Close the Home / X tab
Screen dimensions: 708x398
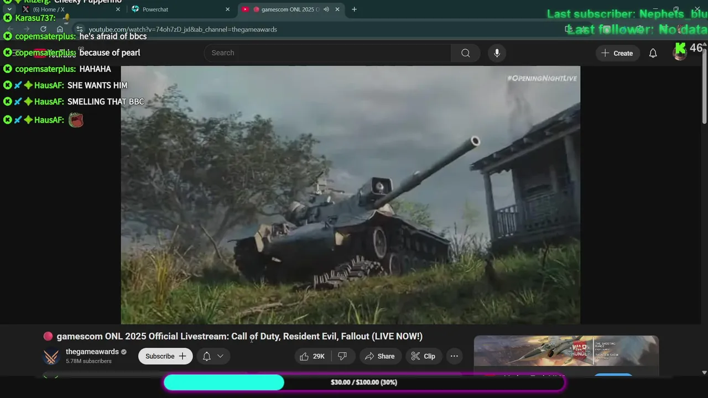point(118,9)
